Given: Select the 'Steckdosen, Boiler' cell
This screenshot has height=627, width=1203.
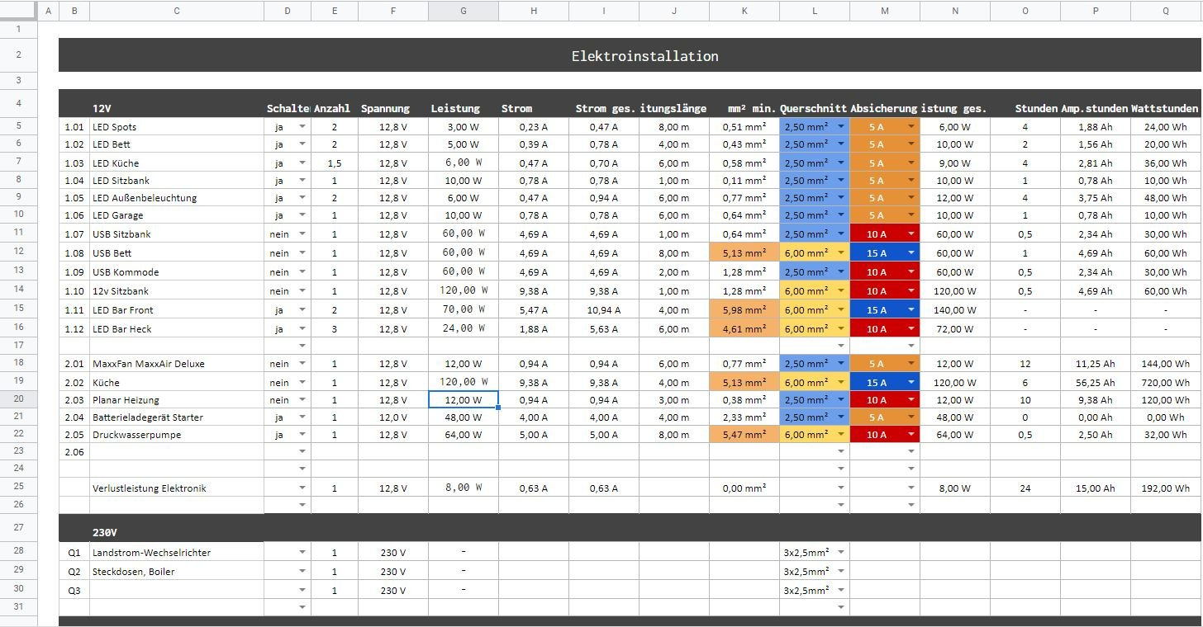Looking at the screenshot, I should point(177,572).
